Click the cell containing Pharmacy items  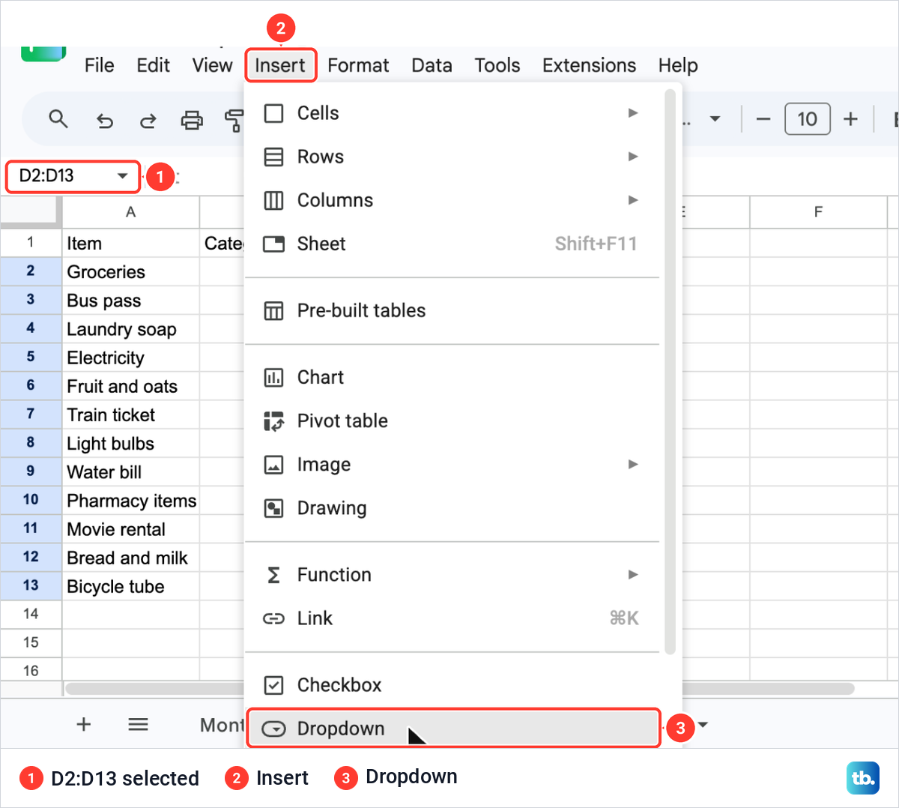(130, 500)
